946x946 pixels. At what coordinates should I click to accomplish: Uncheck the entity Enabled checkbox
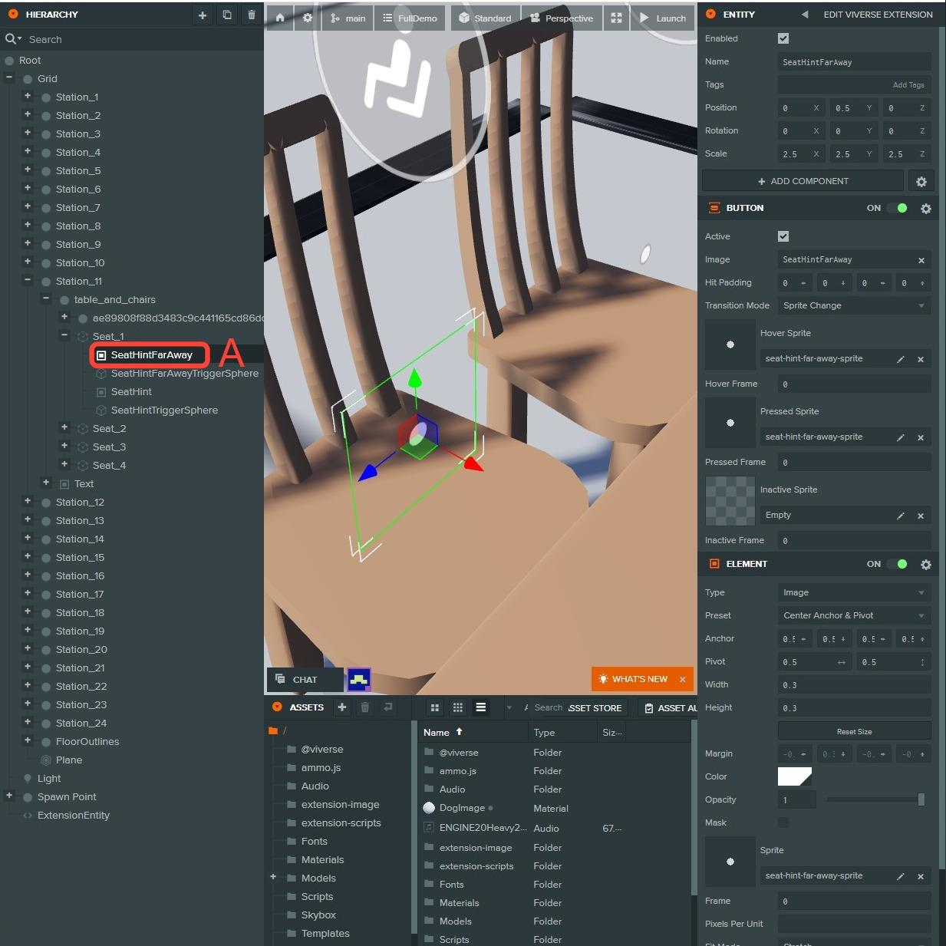click(x=783, y=38)
